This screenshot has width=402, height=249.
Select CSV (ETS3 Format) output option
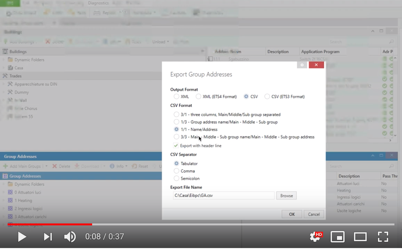pyautogui.click(x=267, y=96)
